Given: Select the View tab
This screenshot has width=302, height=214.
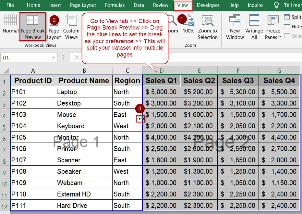Looking at the screenshot, I should click(183, 5).
